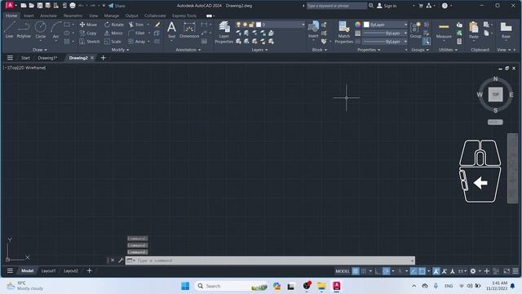Expand the Layers panel

coord(259,50)
